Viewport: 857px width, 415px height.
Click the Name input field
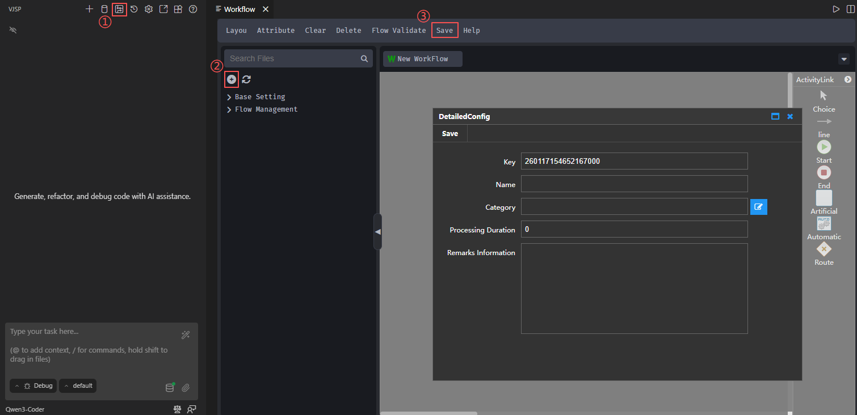pos(634,184)
